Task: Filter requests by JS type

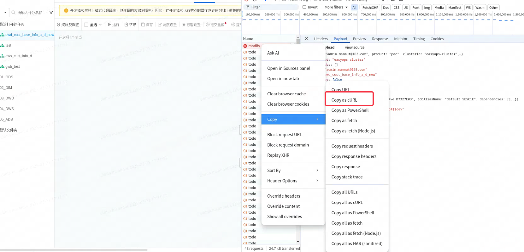Action: [x=406, y=8]
